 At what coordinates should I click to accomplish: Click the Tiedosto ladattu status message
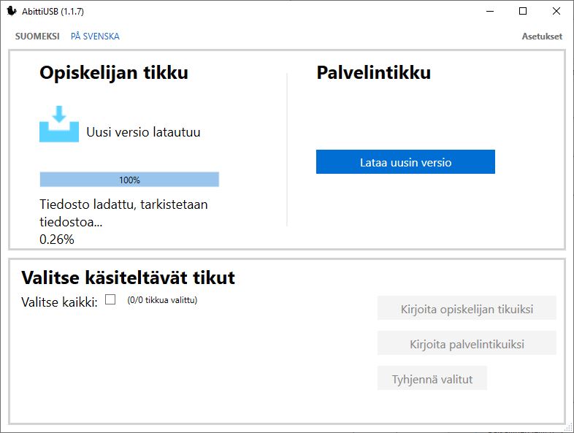tap(123, 212)
